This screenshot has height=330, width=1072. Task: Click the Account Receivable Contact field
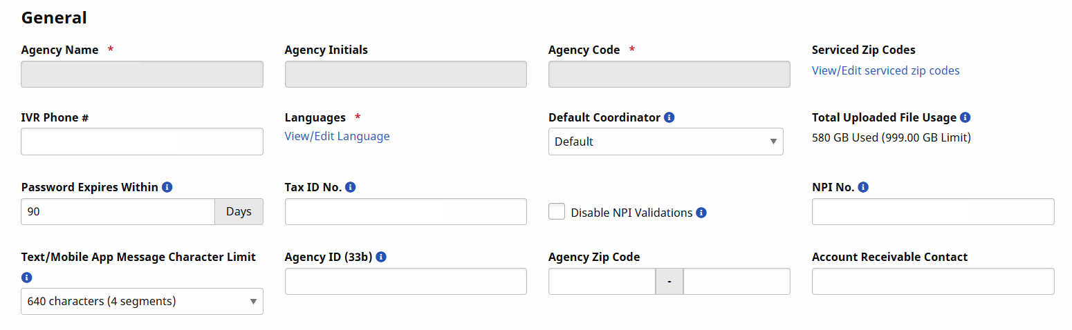click(932, 281)
